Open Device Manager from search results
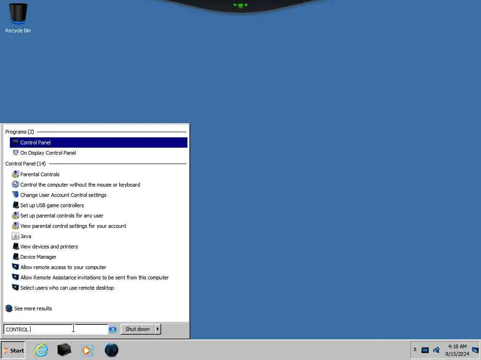Viewport: 481px width, 360px height. coord(99,257)
